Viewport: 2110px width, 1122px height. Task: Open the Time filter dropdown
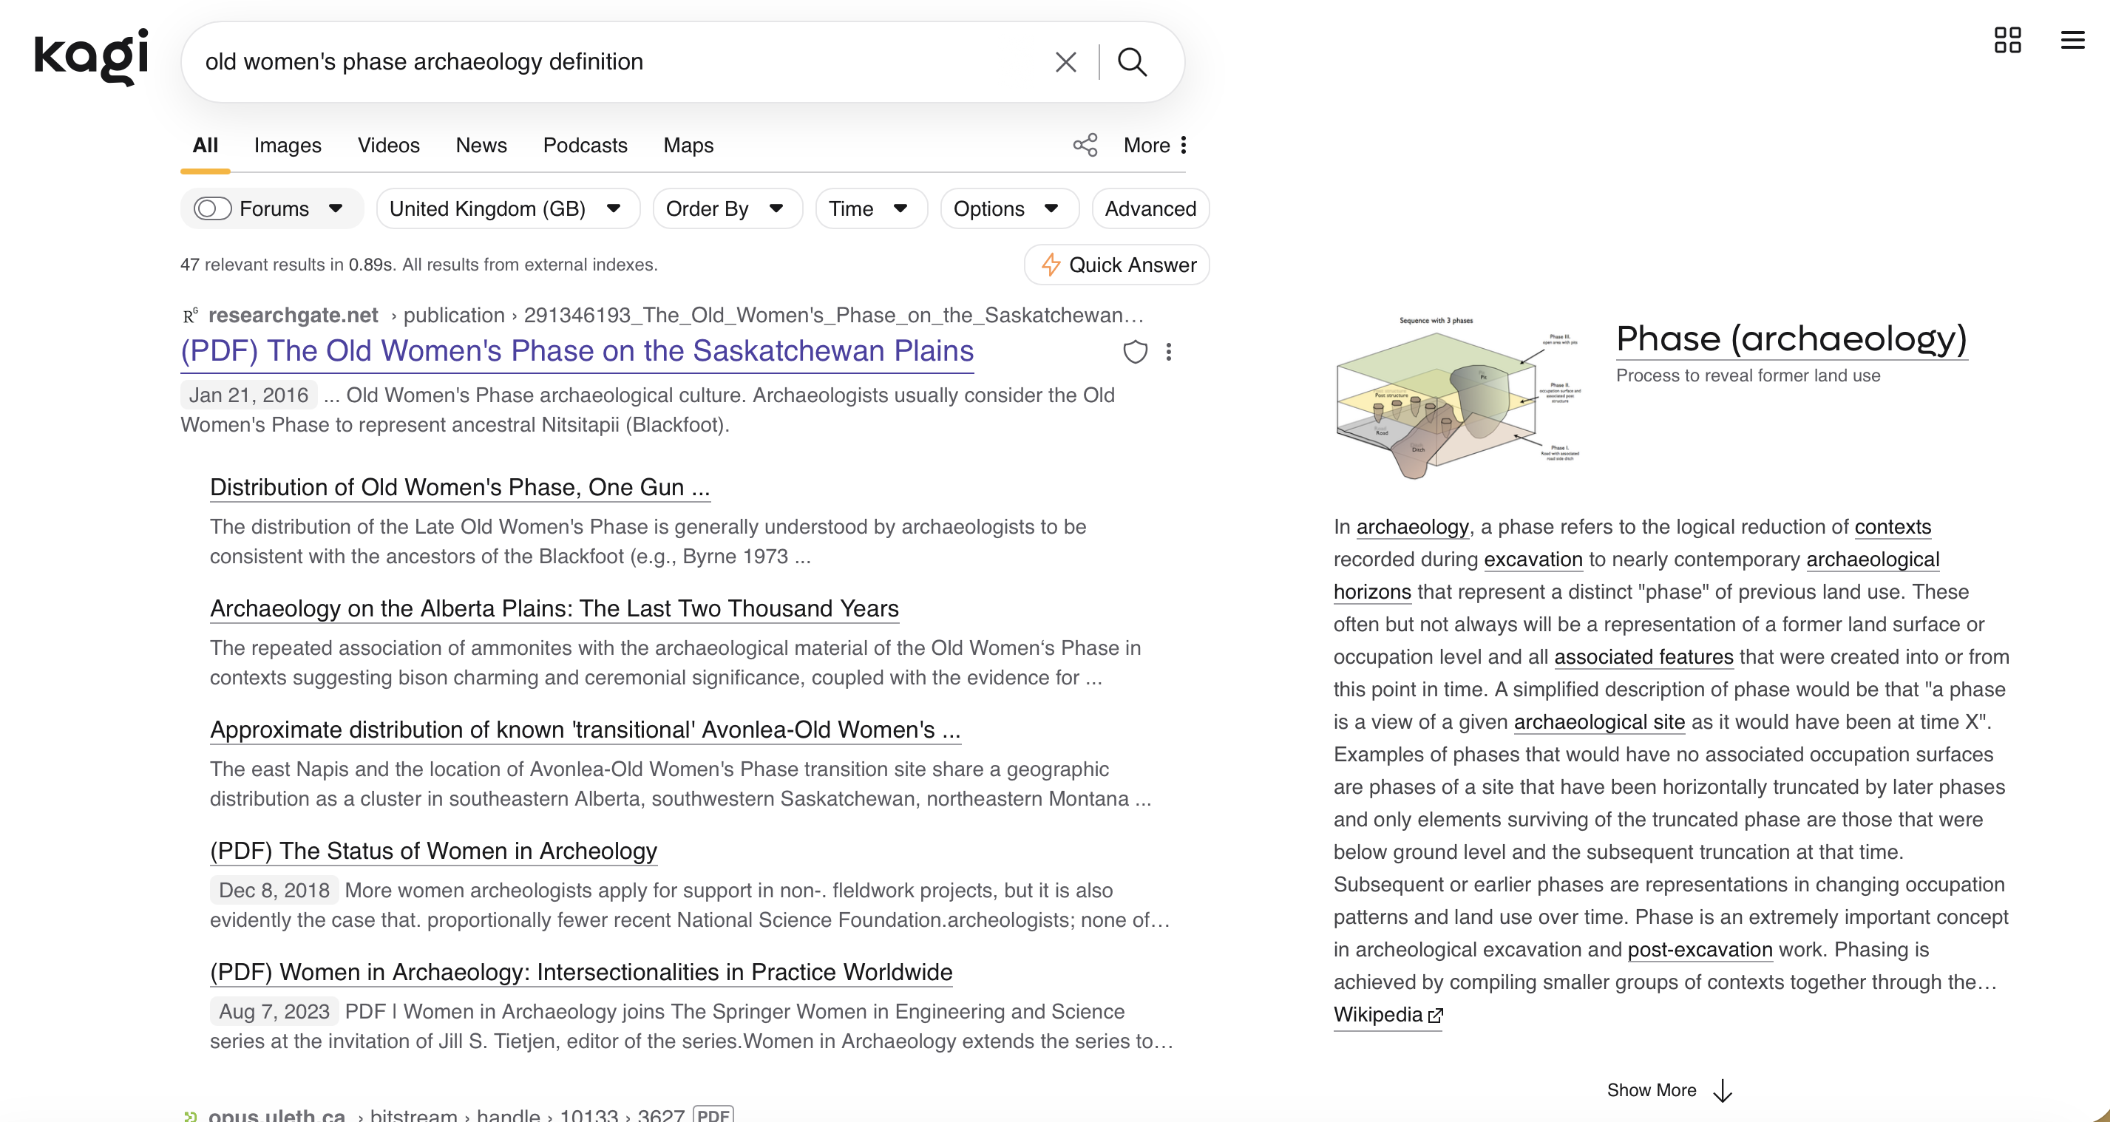point(869,209)
